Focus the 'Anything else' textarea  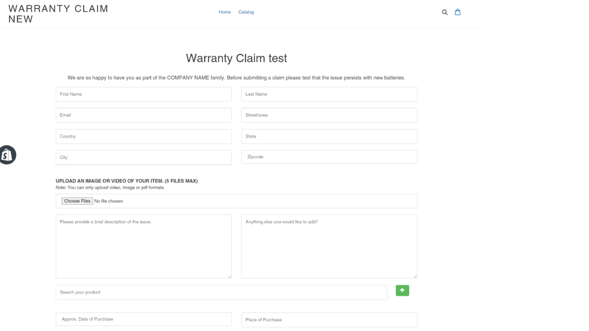coord(329,246)
